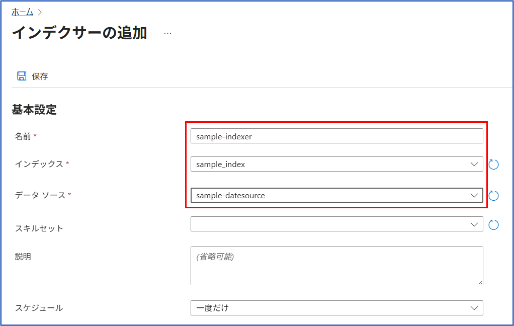Refresh the インデックス list

[493, 165]
